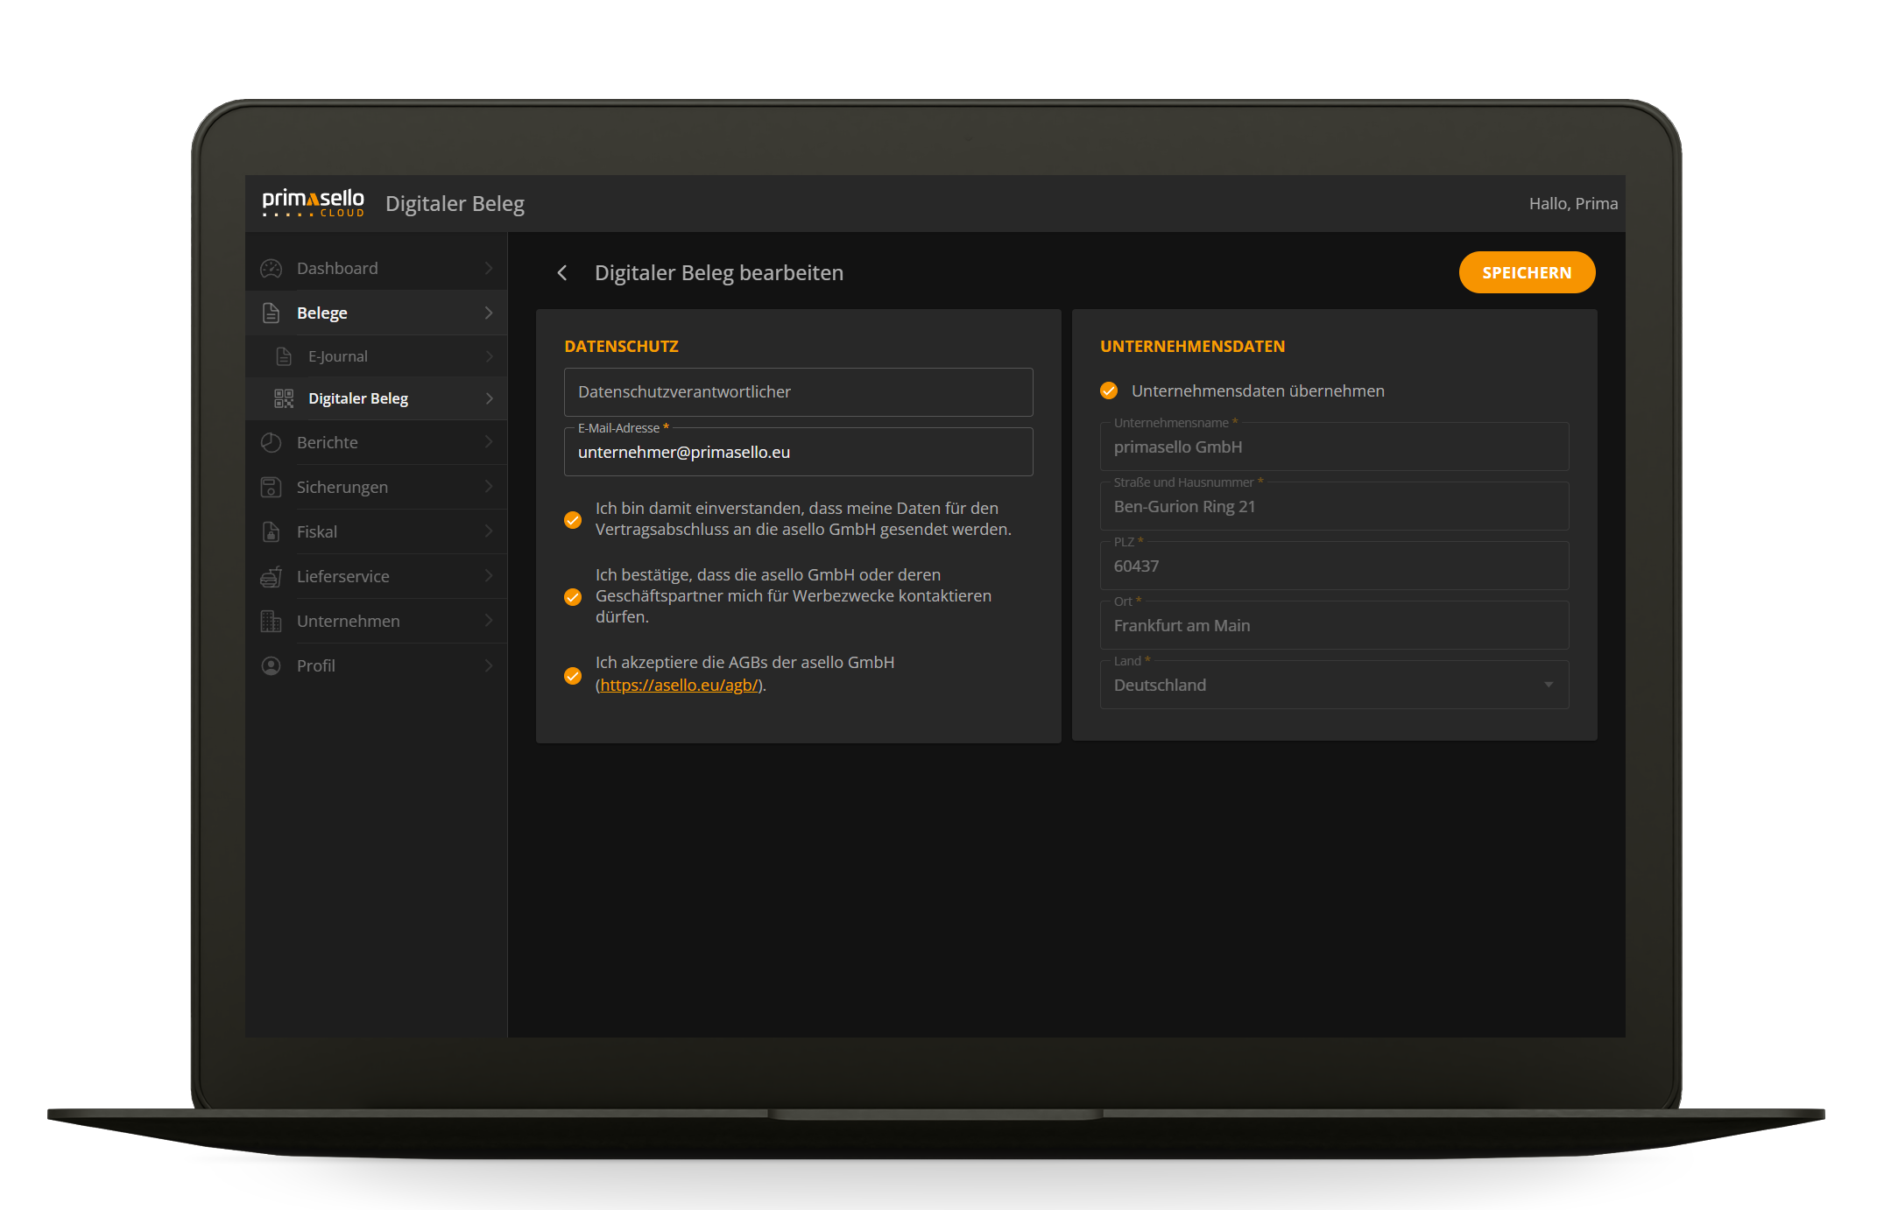The width and height of the screenshot is (1877, 1210).
Task: Open the Land dropdown showing Deutschland
Action: pyautogui.click(x=1333, y=686)
